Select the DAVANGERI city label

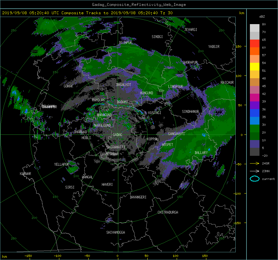point(138,197)
